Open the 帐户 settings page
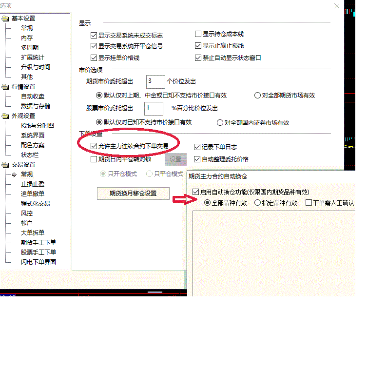 point(27,223)
